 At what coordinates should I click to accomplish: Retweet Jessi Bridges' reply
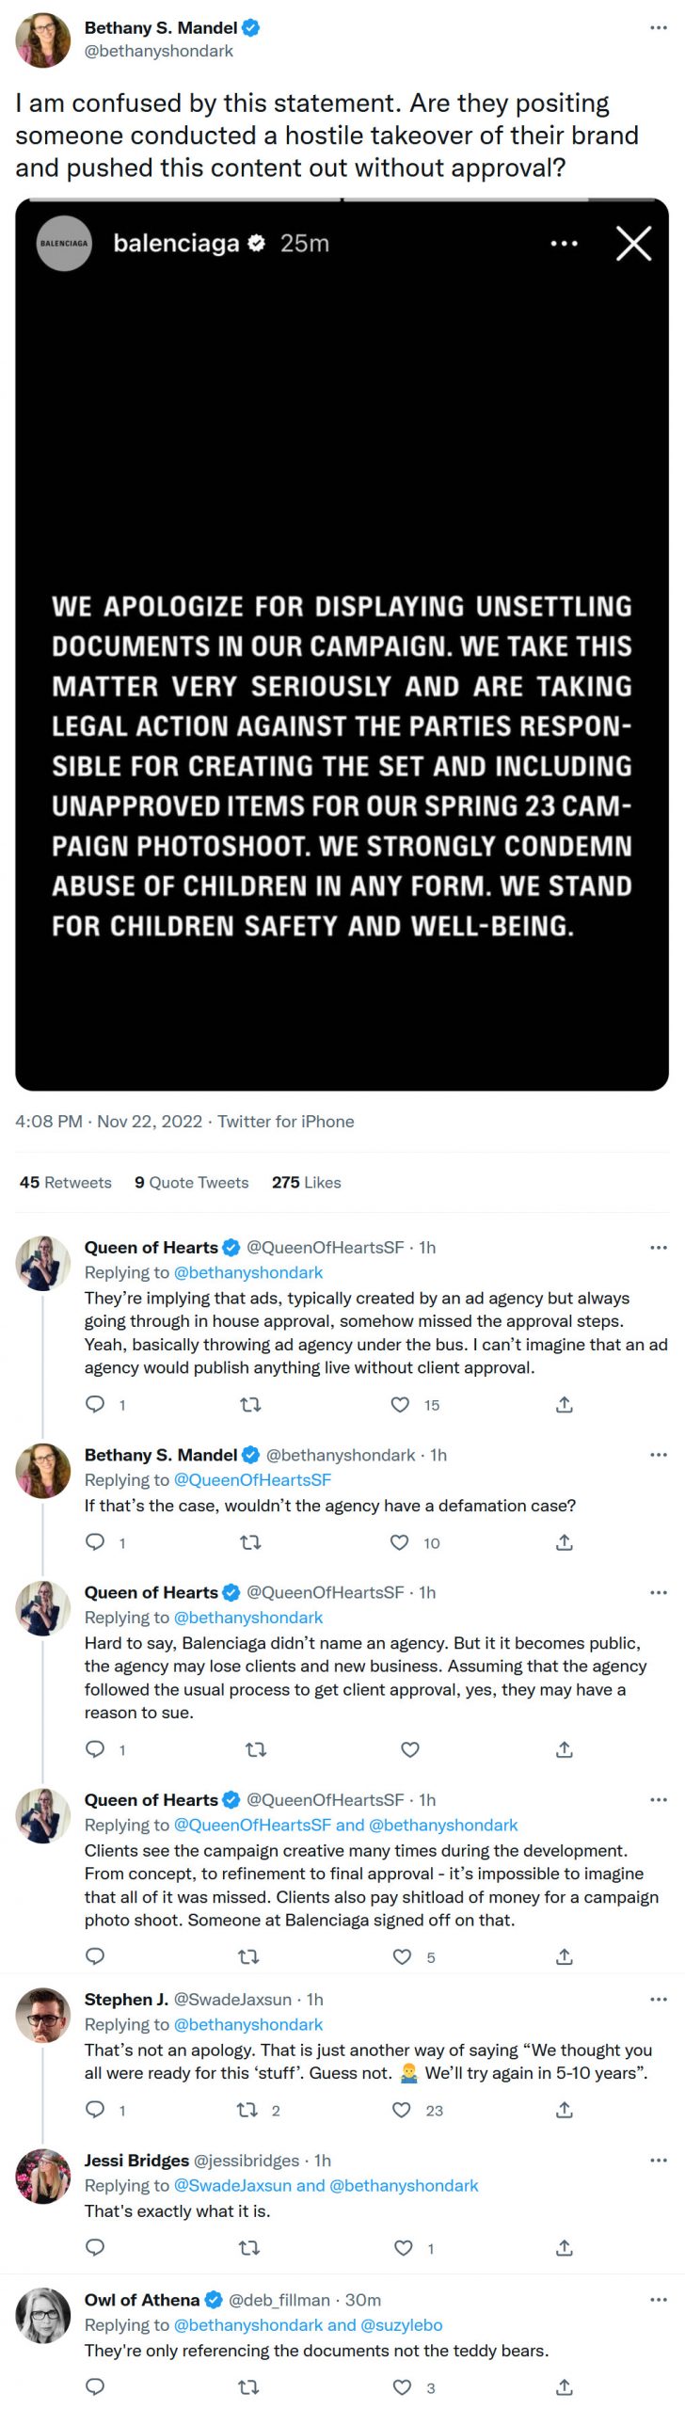click(248, 2248)
